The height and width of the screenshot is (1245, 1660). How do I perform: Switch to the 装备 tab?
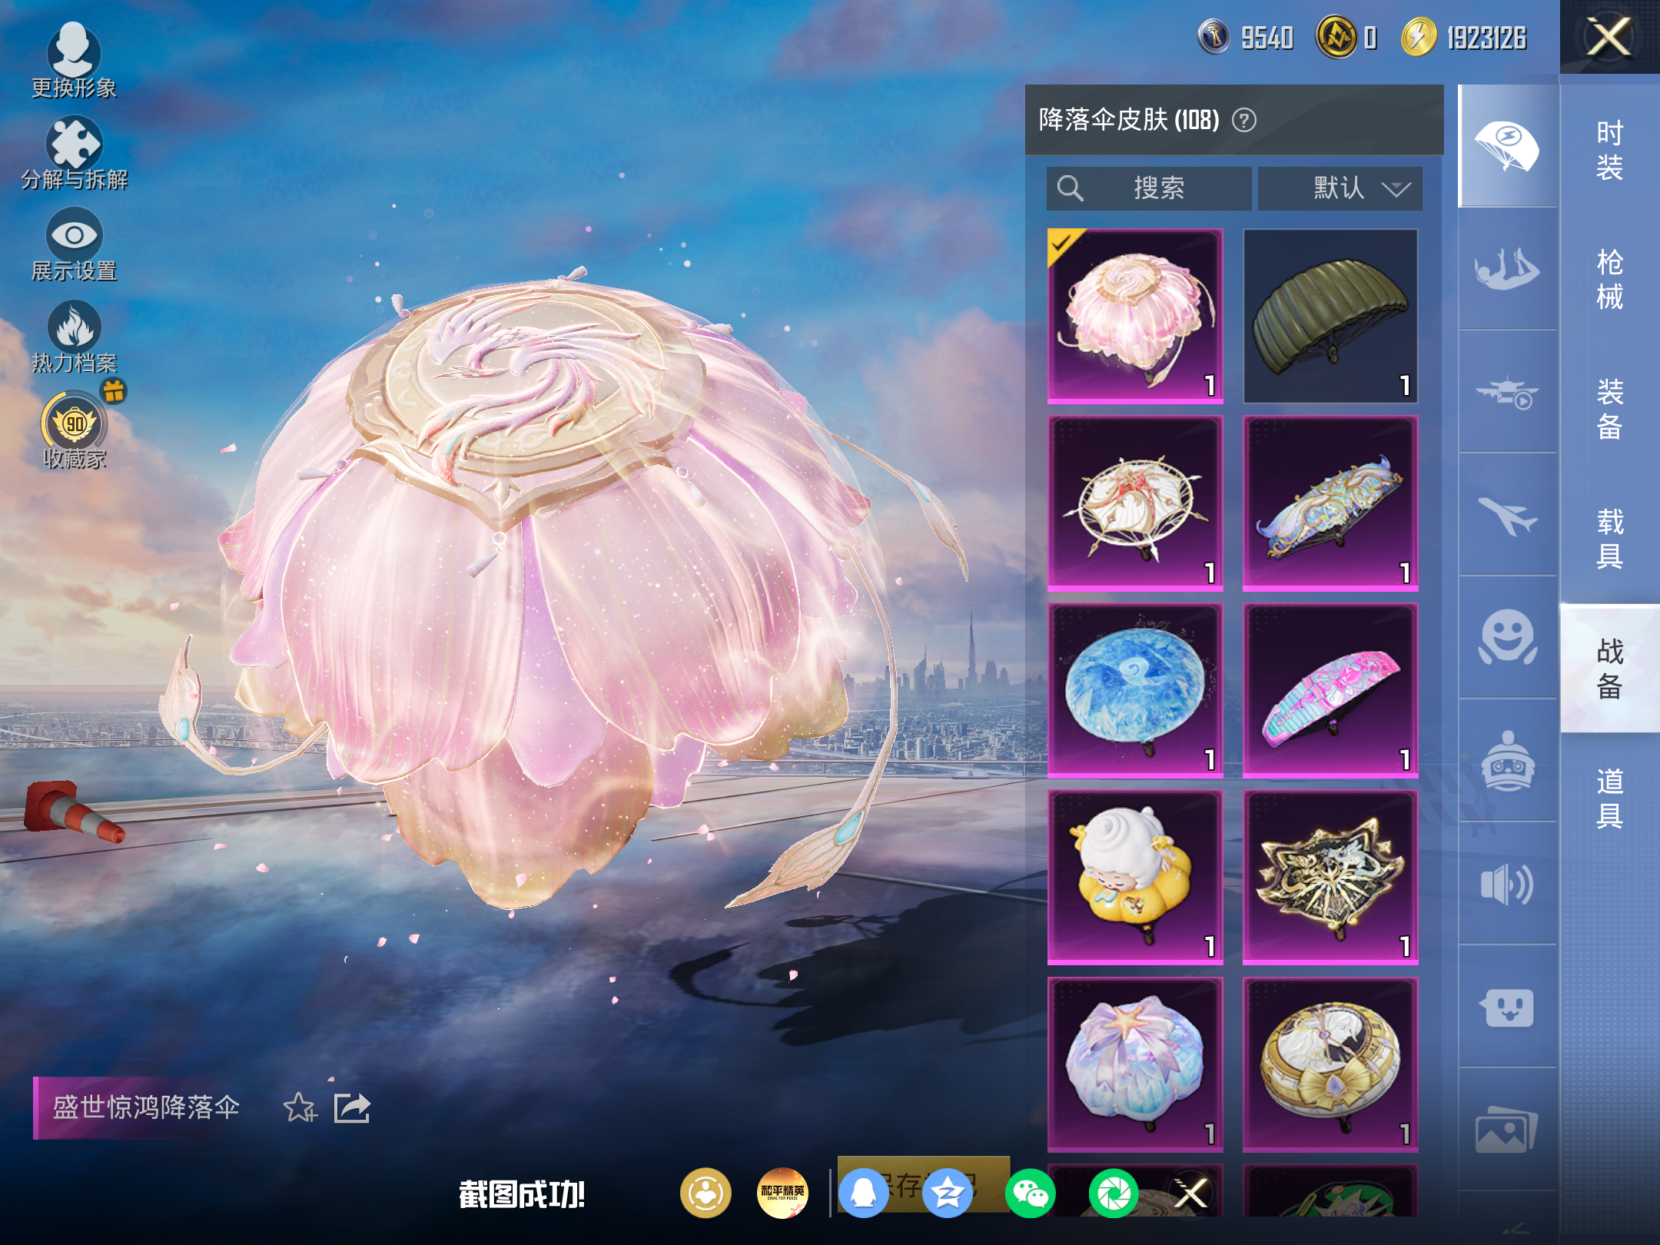point(1609,409)
